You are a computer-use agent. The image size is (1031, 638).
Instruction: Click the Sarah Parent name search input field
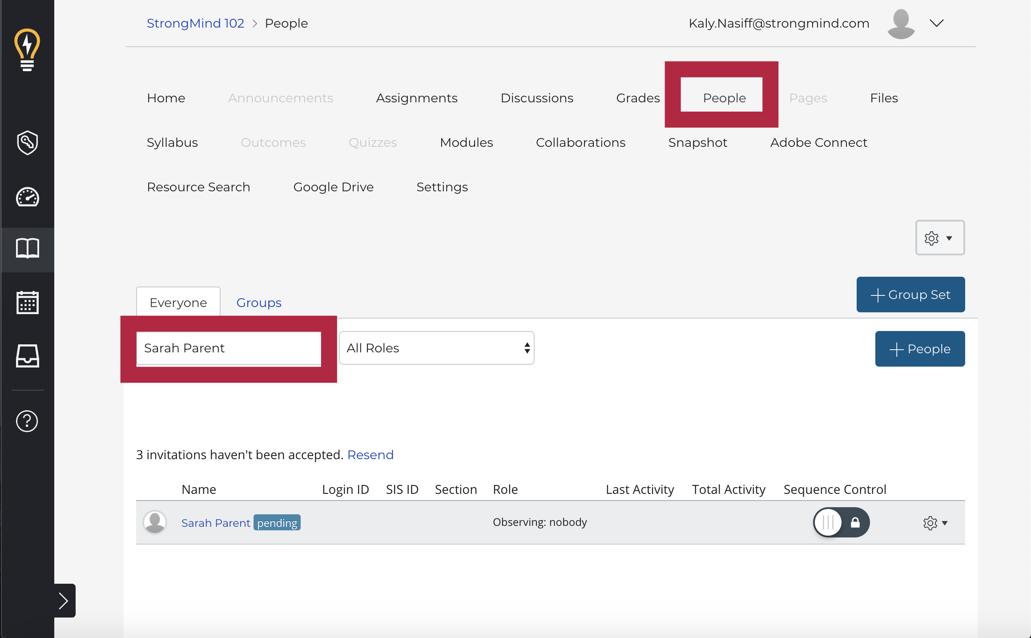pos(228,348)
